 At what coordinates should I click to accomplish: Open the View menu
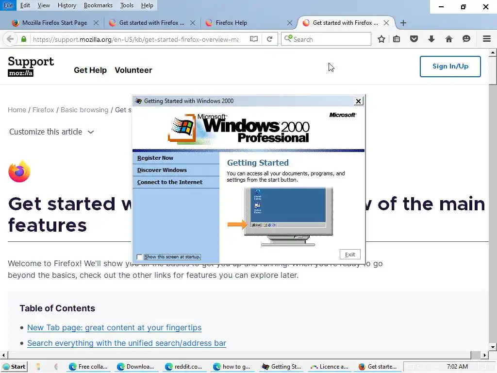pos(44,5)
